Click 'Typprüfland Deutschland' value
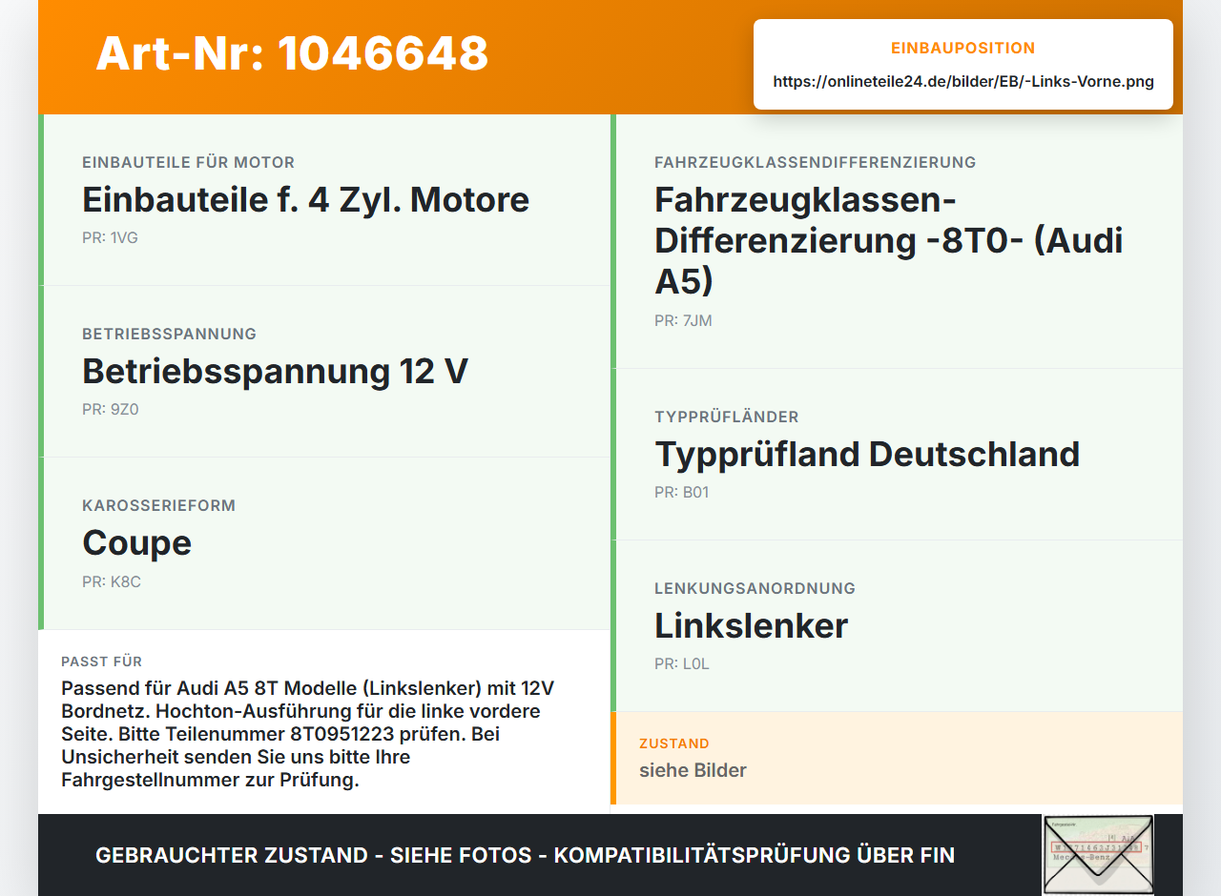The width and height of the screenshot is (1221, 896). [x=867, y=454]
